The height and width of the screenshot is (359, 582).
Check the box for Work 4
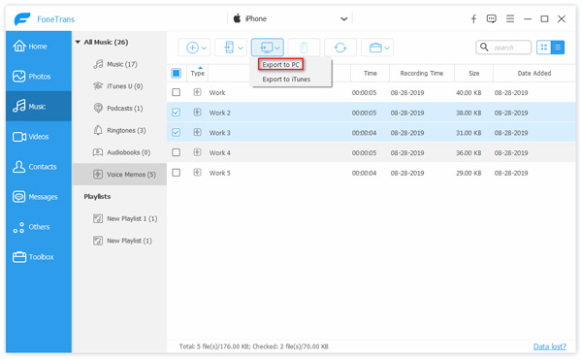pyautogui.click(x=177, y=152)
